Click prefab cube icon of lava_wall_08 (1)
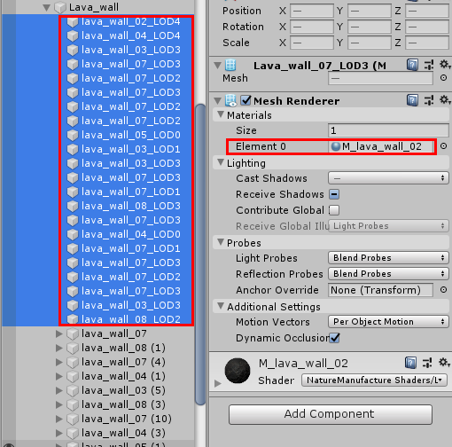 click(73, 349)
